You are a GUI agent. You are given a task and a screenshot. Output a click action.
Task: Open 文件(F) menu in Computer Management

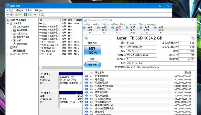coord(10,10)
